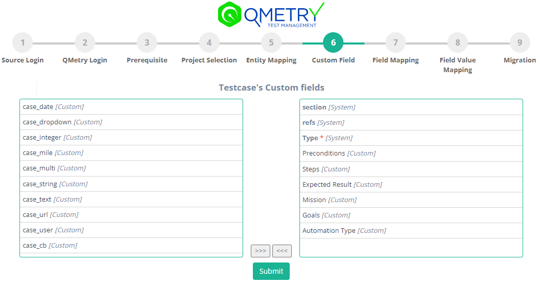The height and width of the screenshot is (284, 540).
Task: Select case_dropdown custom field
Action: 131,122
